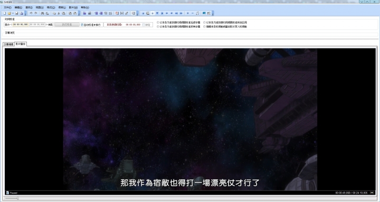Click the Save diskette icon
Viewport: 380px width, 202px height.
17,13
